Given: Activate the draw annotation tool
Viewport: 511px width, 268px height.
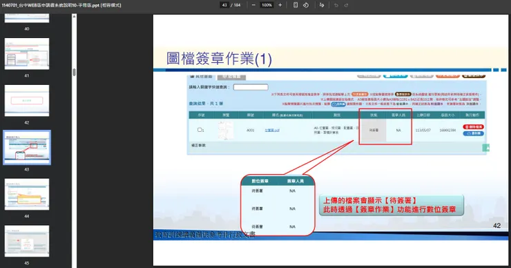Looking at the screenshot, I should click(322, 5).
